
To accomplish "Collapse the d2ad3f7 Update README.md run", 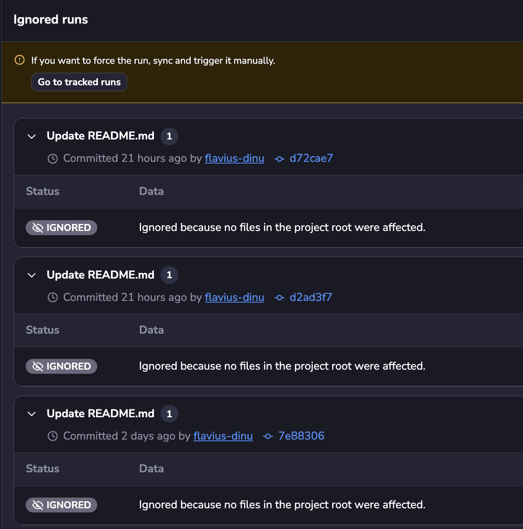I will pyautogui.click(x=31, y=275).
